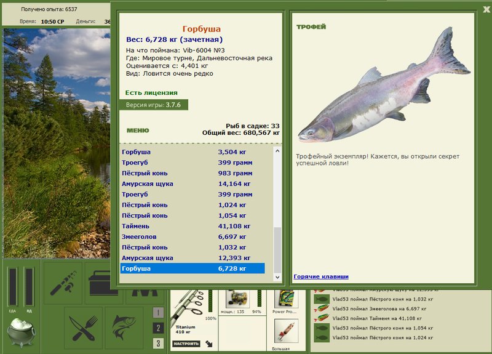Click the fish list scroll up arrow
The width and height of the screenshot is (492, 354).
[277, 151]
